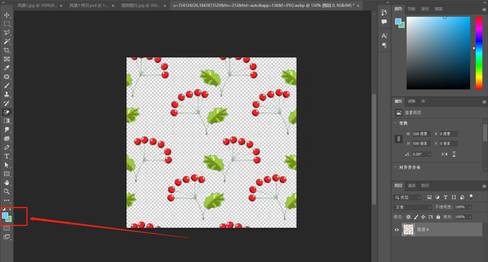This screenshot has height=262, width=488.
Task: Select the Crop tool
Action: tap(7, 51)
